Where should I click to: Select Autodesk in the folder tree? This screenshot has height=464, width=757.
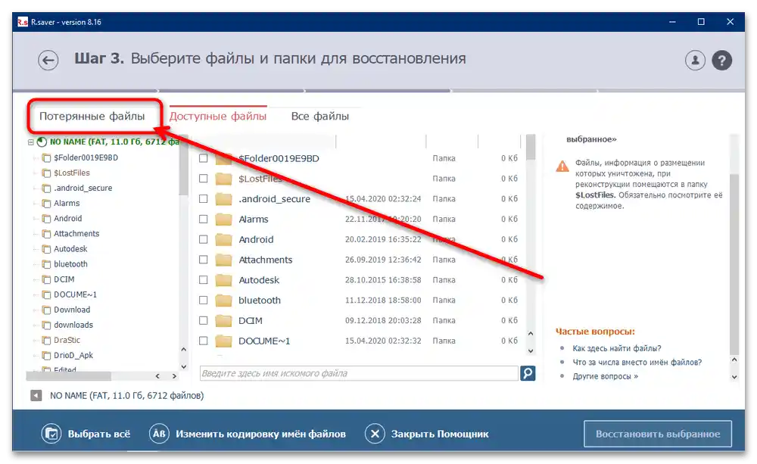pyautogui.click(x=70, y=249)
